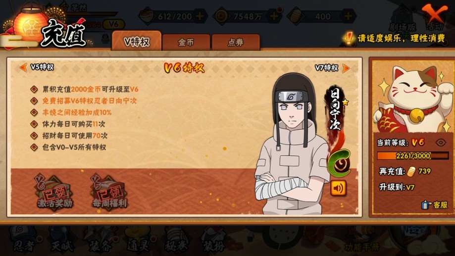Viewport: 455px width, 256px height.
Task: Select the V特权 tab
Action: coord(137,41)
